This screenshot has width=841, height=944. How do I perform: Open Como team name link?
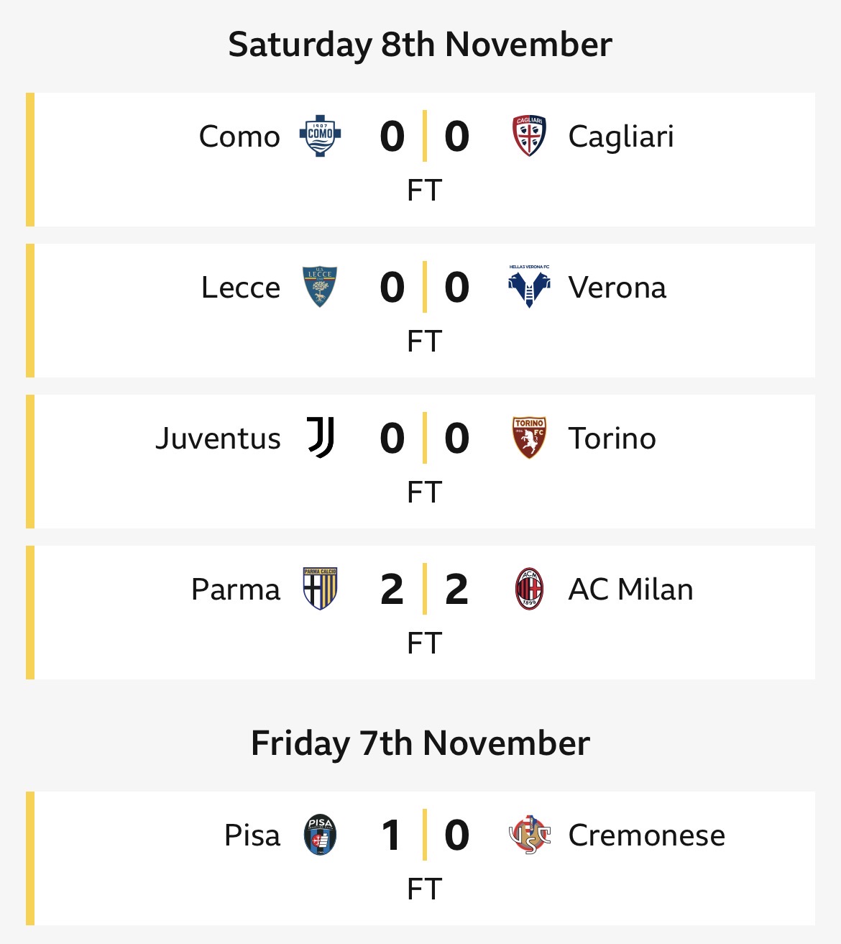tap(239, 137)
